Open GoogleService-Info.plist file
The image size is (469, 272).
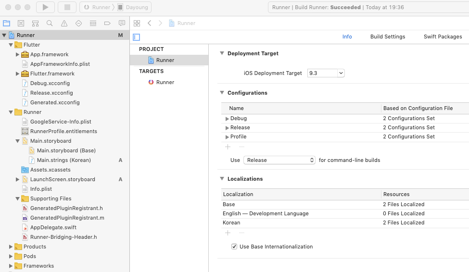click(61, 122)
